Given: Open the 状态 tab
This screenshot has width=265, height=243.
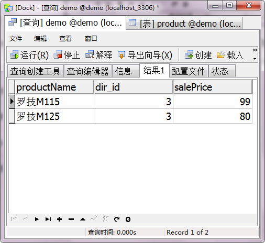Looking at the screenshot, I should (x=222, y=71).
